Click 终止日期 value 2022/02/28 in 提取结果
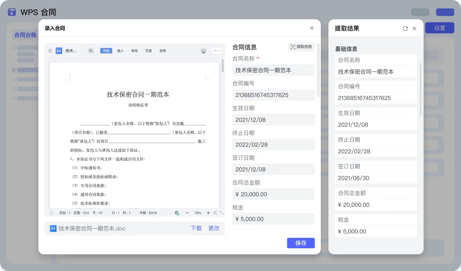Screen dimensions: 461x271 point(354,151)
